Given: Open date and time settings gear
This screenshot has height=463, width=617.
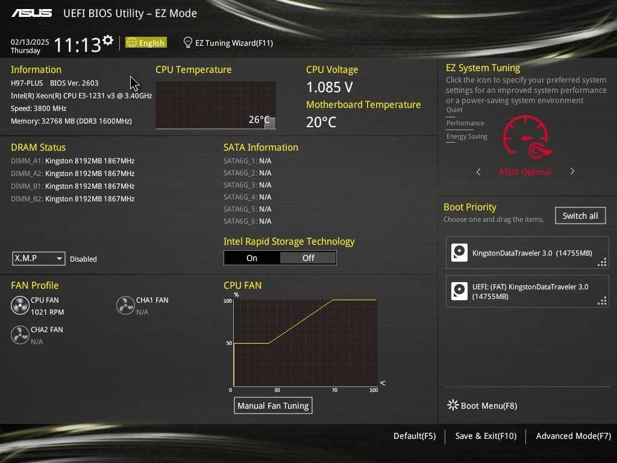Looking at the screenshot, I should 108,40.
